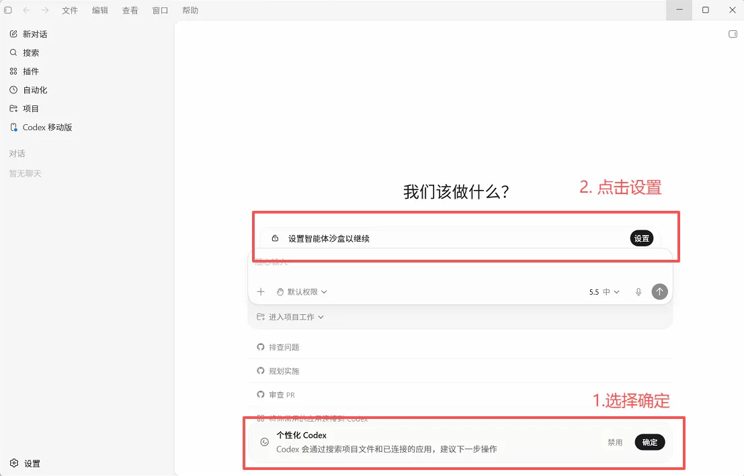Click 禁用 for 个性化 Codex
This screenshot has width=744, height=476.
(x=615, y=442)
